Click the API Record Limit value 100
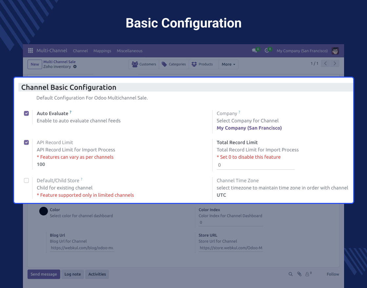The image size is (367, 288). tap(41, 164)
